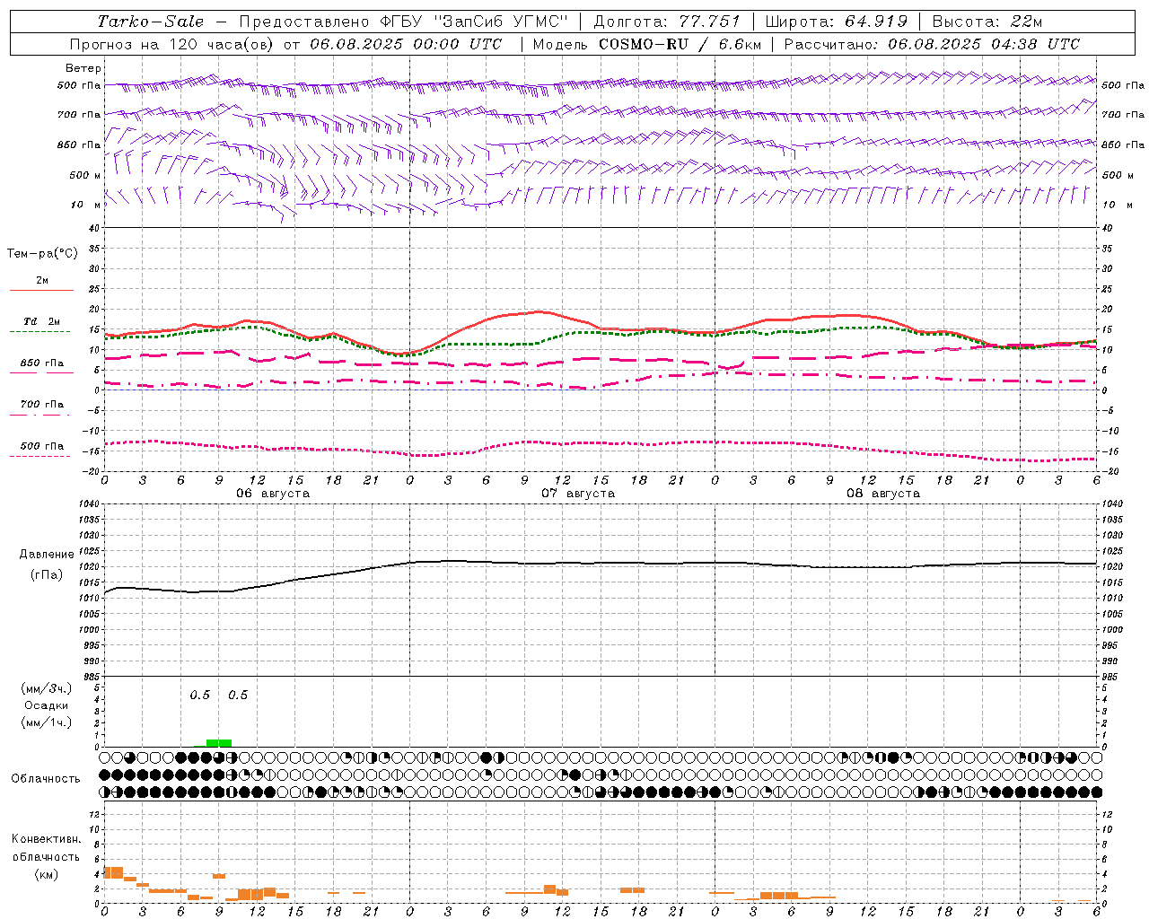Click the Ветер wind panel label
This screenshot has width=1149, height=919.
tap(83, 68)
